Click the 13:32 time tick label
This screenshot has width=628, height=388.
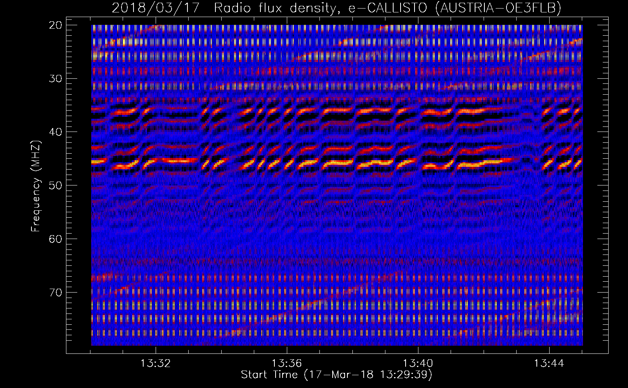coord(155,364)
